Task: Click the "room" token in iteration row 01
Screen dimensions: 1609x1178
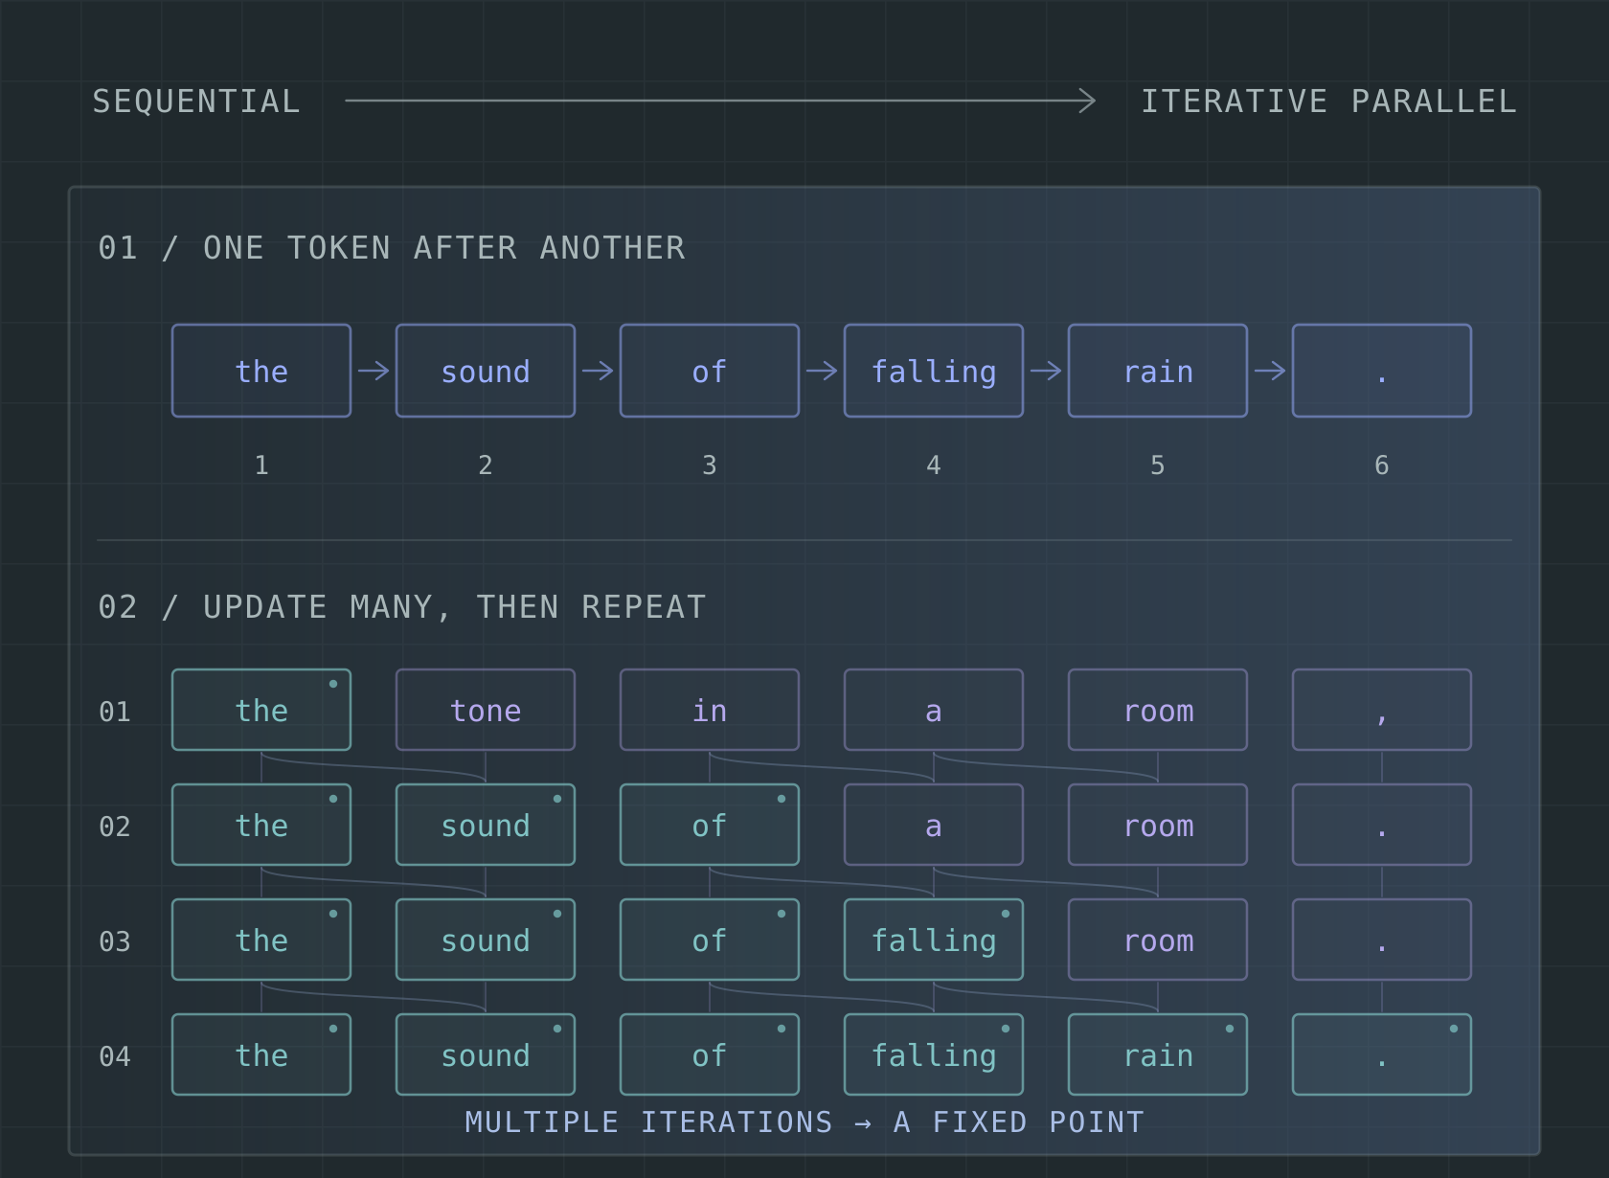Action: tap(1158, 710)
